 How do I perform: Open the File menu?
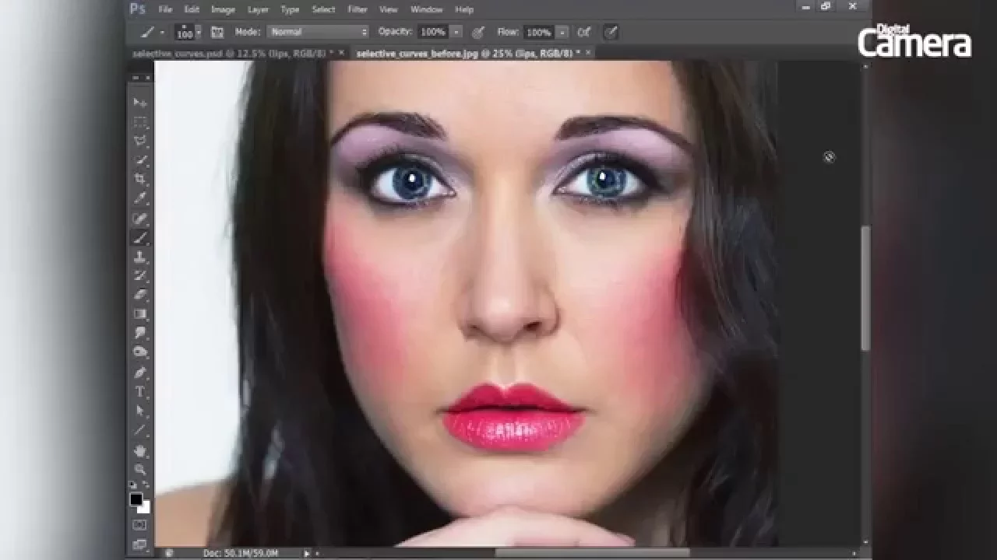pyautogui.click(x=165, y=9)
